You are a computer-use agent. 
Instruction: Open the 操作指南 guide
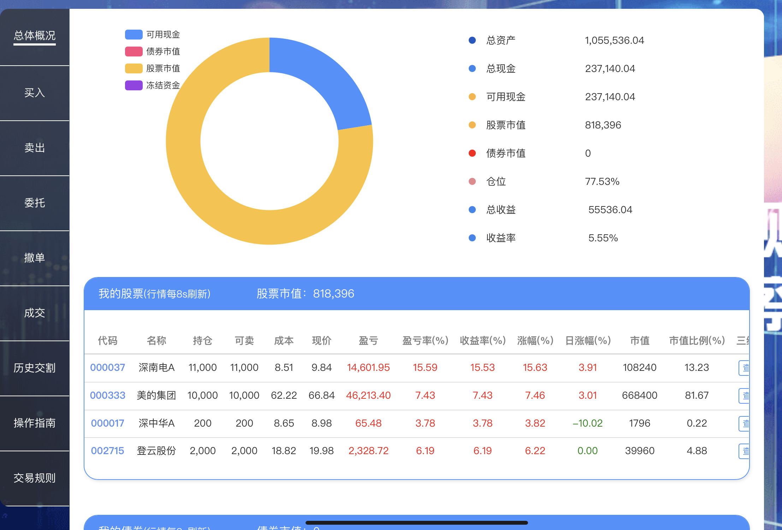point(35,423)
